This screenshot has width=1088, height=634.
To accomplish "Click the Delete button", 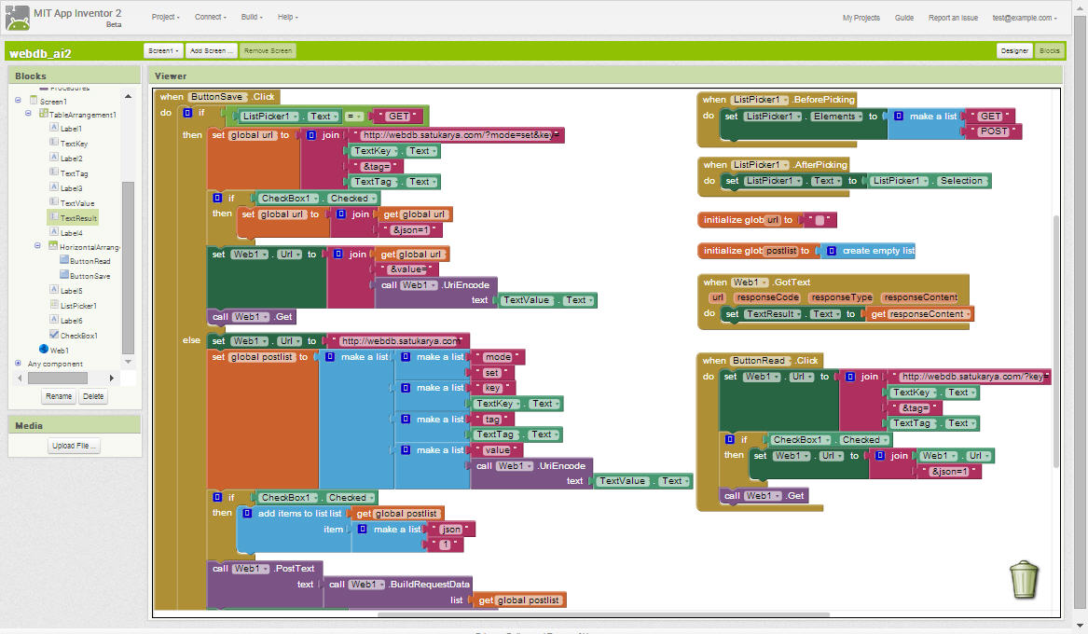I will pos(93,396).
